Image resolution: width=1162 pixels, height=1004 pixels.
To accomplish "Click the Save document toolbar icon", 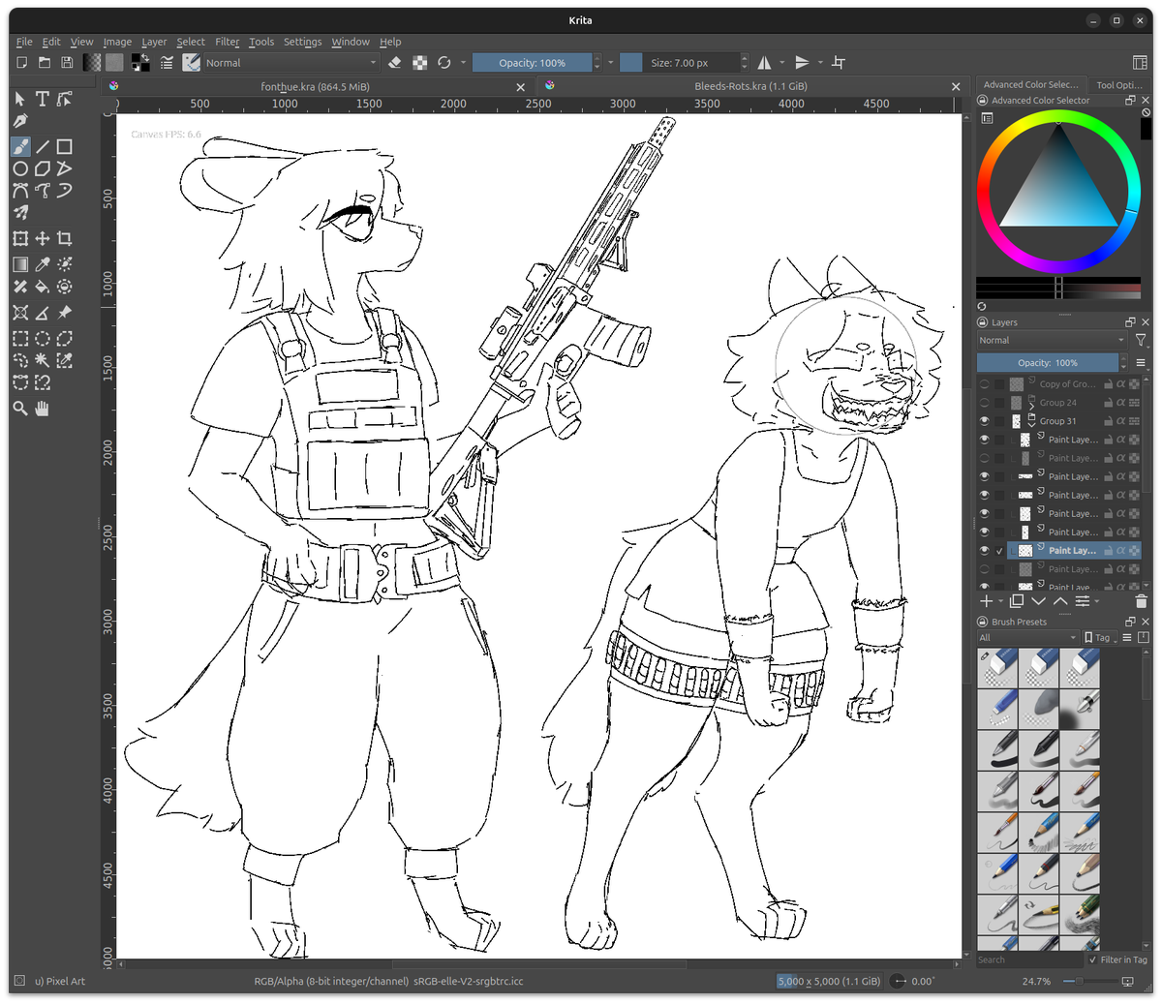I will click(x=67, y=62).
